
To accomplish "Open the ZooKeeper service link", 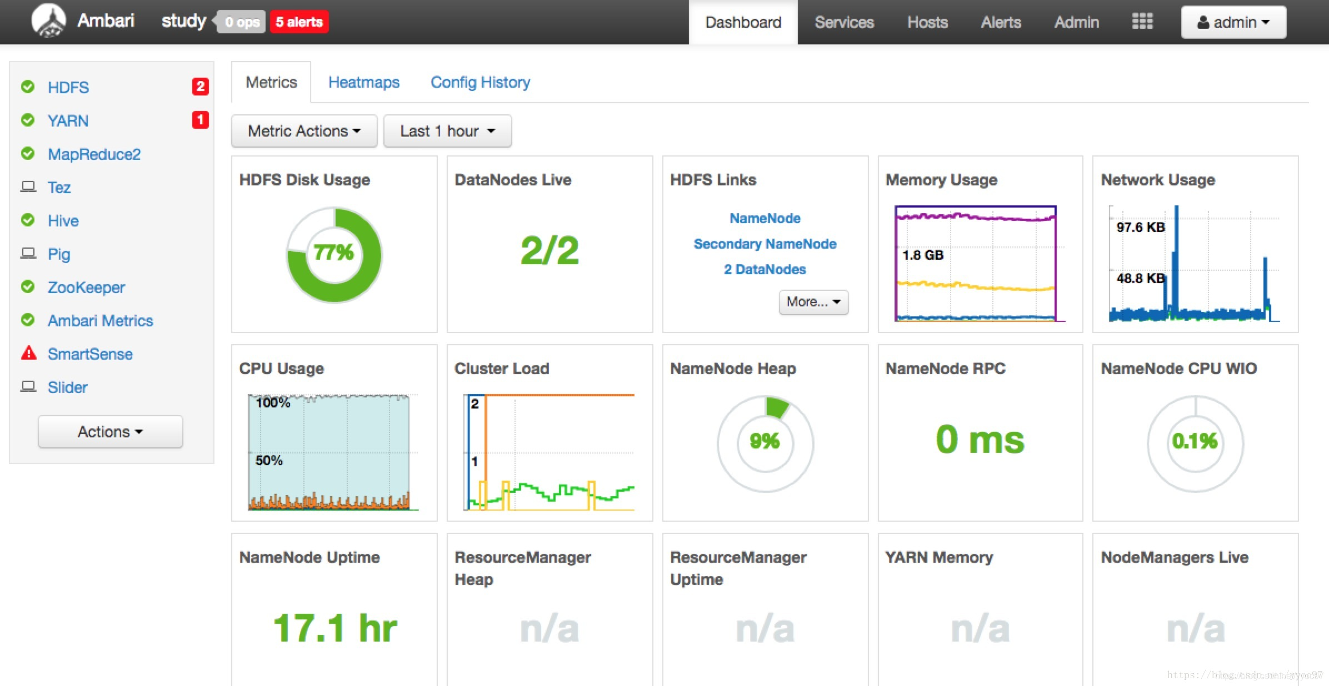I will [86, 287].
